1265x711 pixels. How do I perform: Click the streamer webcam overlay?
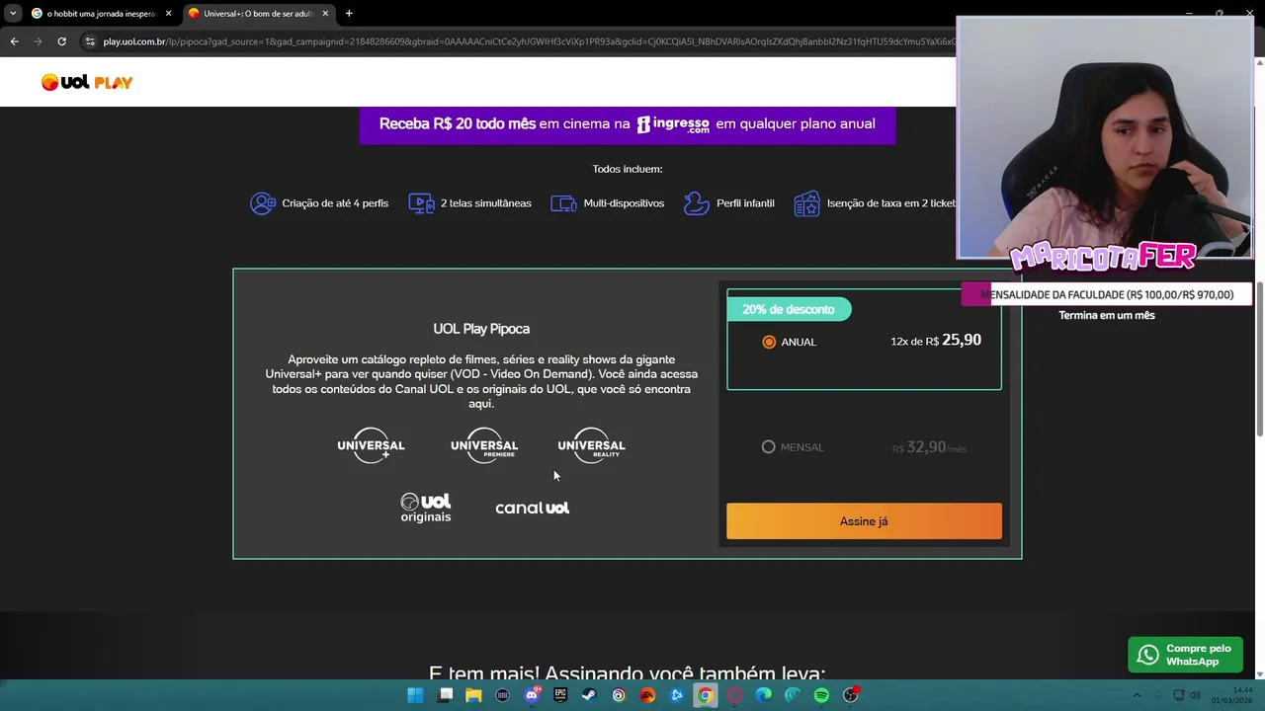tap(1105, 138)
